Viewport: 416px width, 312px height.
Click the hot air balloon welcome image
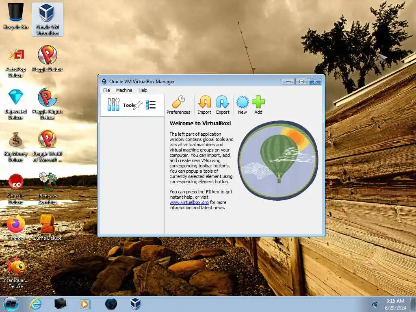278,160
